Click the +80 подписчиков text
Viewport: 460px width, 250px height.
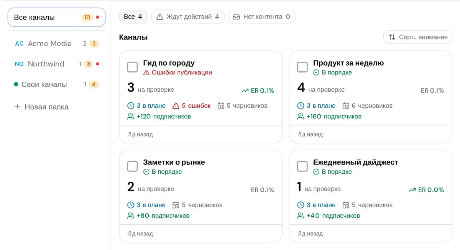(163, 216)
